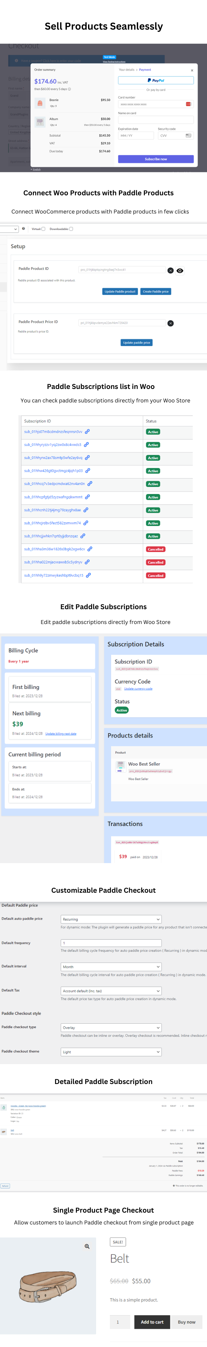This screenshot has height=1347, width=207.
Task: Click Update billing next date link
Action: click(61, 734)
